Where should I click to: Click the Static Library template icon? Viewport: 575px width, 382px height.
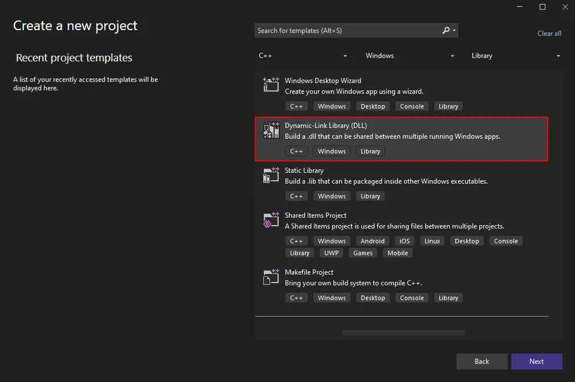(271, 175)
